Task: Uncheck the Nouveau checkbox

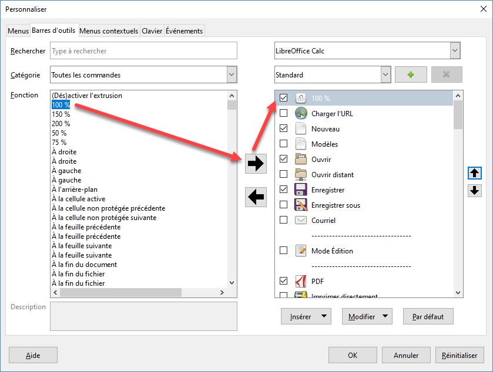Action: (284, 128)
